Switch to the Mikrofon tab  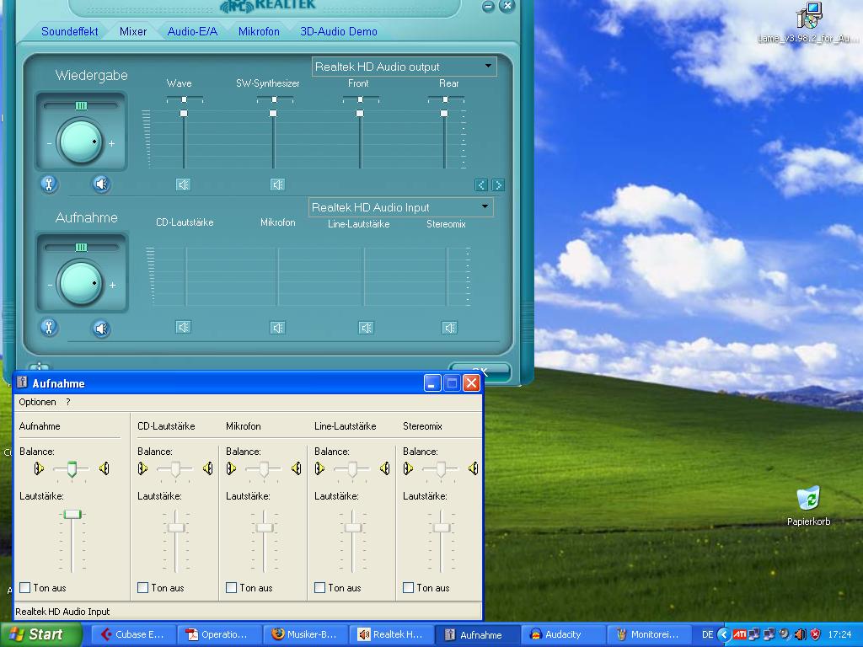(x=259, y=31)
